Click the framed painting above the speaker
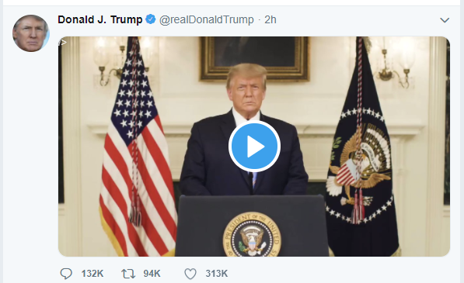This screenshot has height=283, width=464. (x=255, y=58)
